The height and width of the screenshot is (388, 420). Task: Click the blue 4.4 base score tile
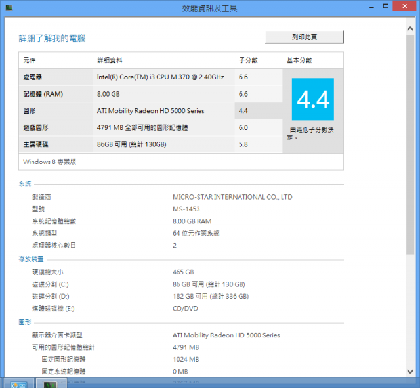313,99
